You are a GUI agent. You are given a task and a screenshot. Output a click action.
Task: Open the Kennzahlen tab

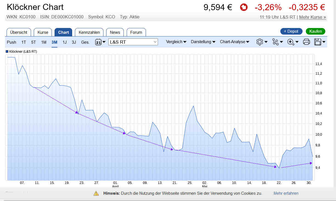89,32
